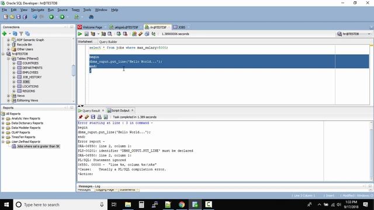Click the Run Statement green play icon

pyautogui.click(x=80, y=34)
